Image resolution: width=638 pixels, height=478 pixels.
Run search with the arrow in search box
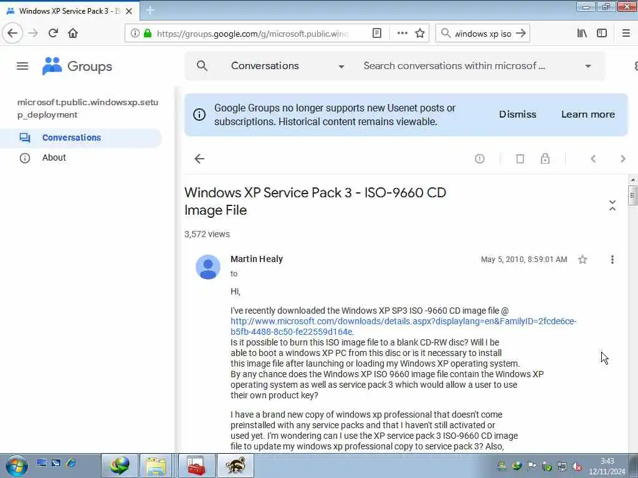[x=521, y=34]
